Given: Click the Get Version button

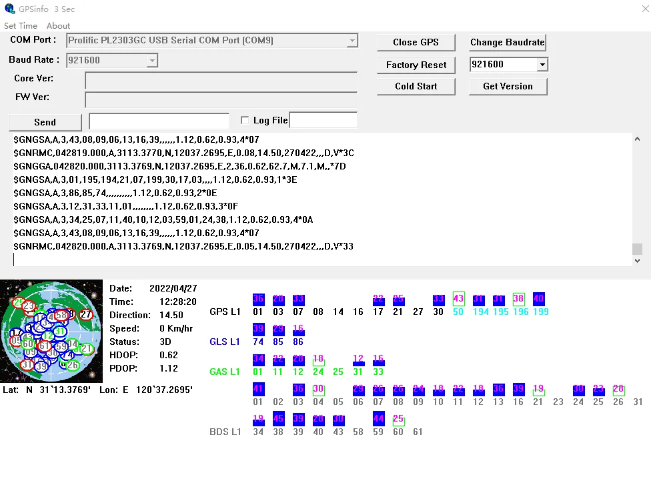Looking at the screenshot, I should (x=508, y=87).
